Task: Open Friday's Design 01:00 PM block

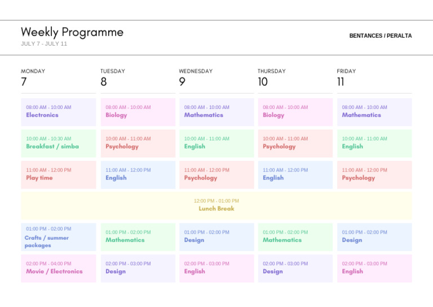Action: click(374, 237)
